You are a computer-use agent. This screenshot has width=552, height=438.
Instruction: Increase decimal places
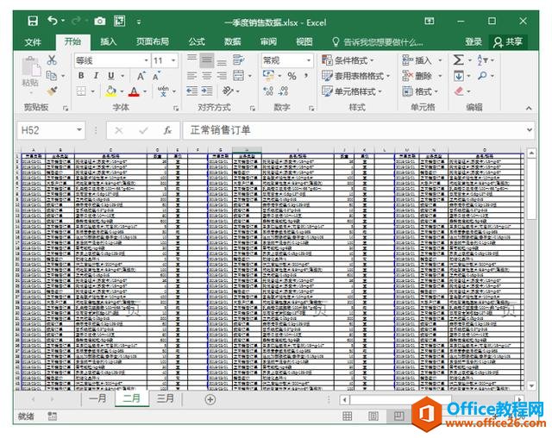tap(268, 91)
